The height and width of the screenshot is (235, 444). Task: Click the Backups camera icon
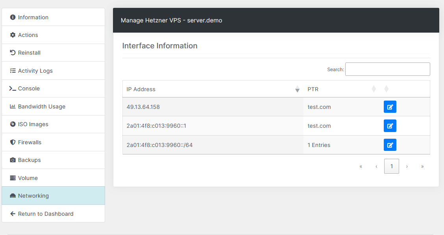13,160
